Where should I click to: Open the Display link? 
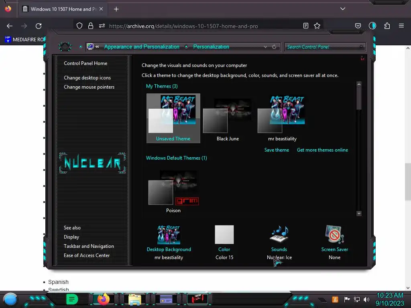tap(71, 237)
